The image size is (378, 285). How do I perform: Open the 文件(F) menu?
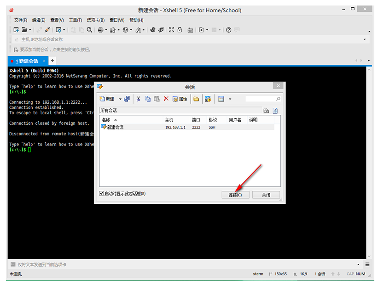pyautogui.click(x=21, y=20)
